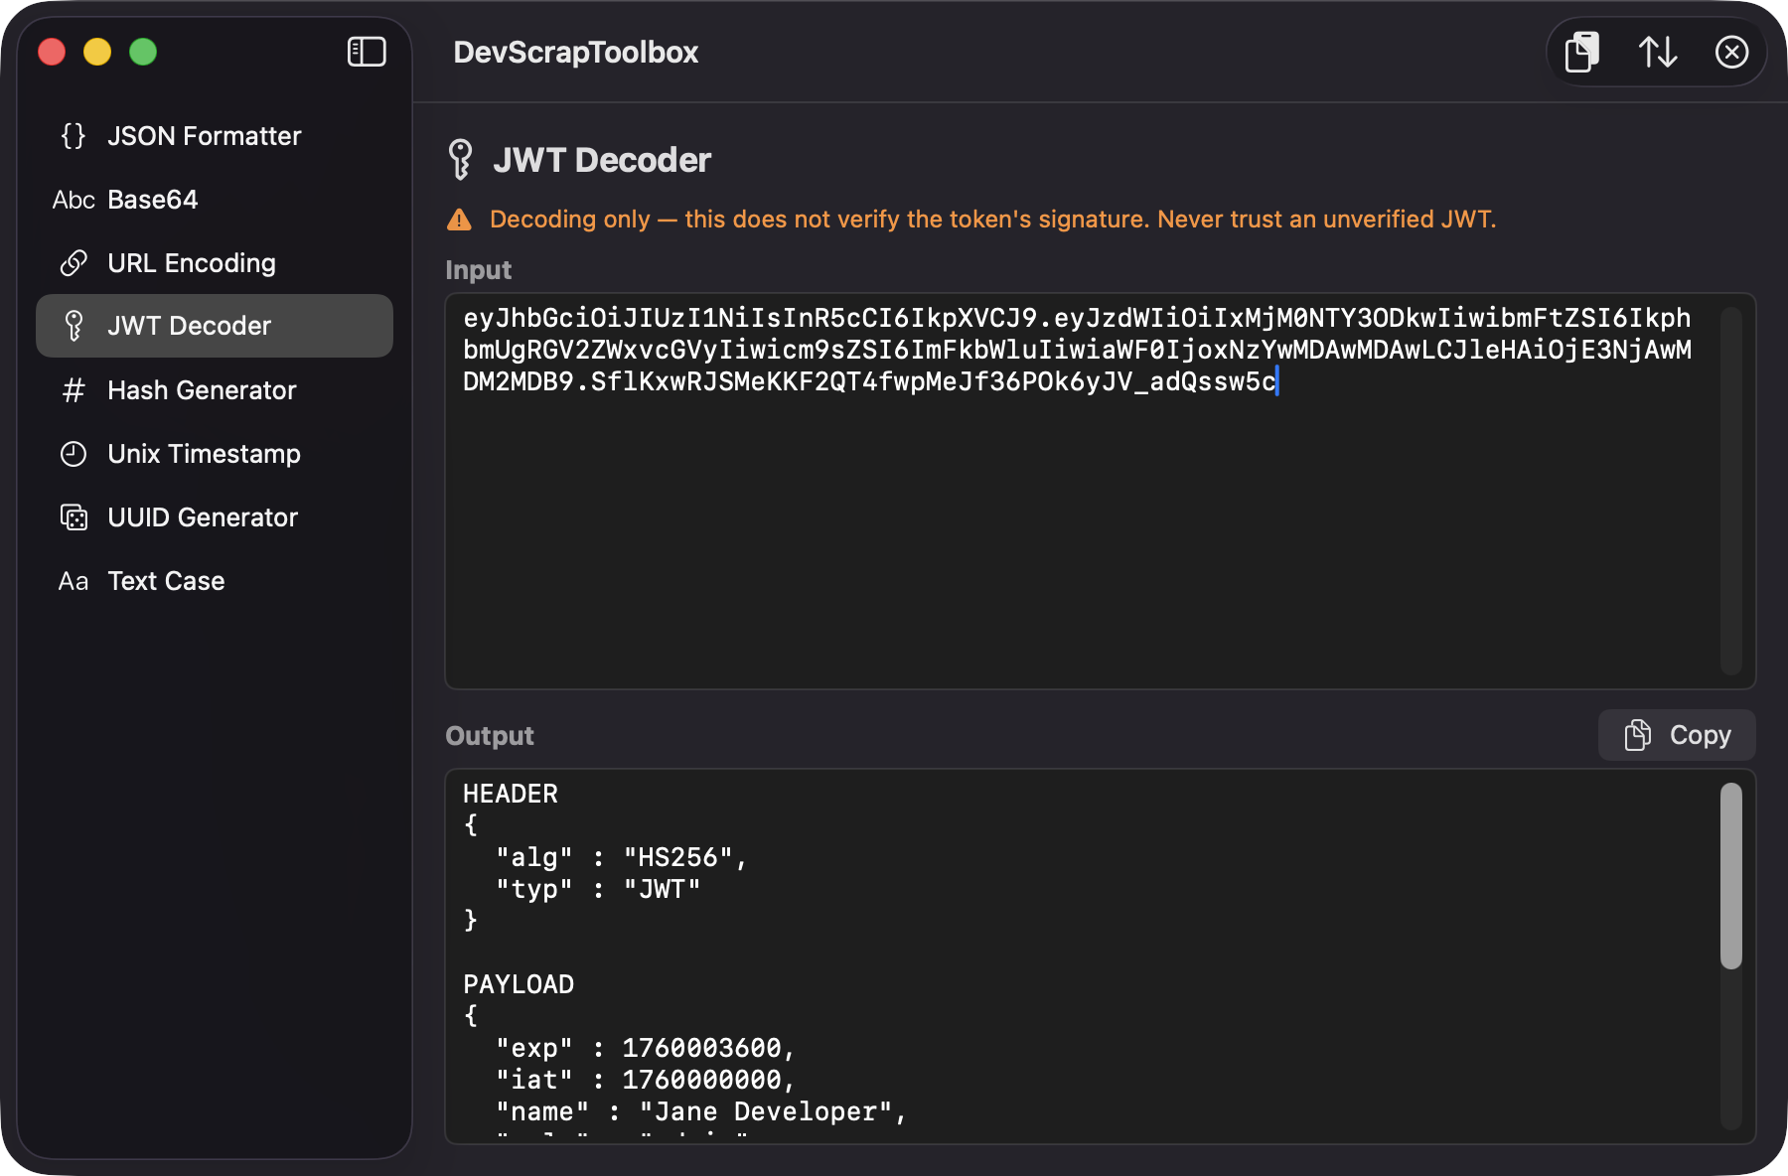Click the Aa icon for Text Case

(74, 581)
